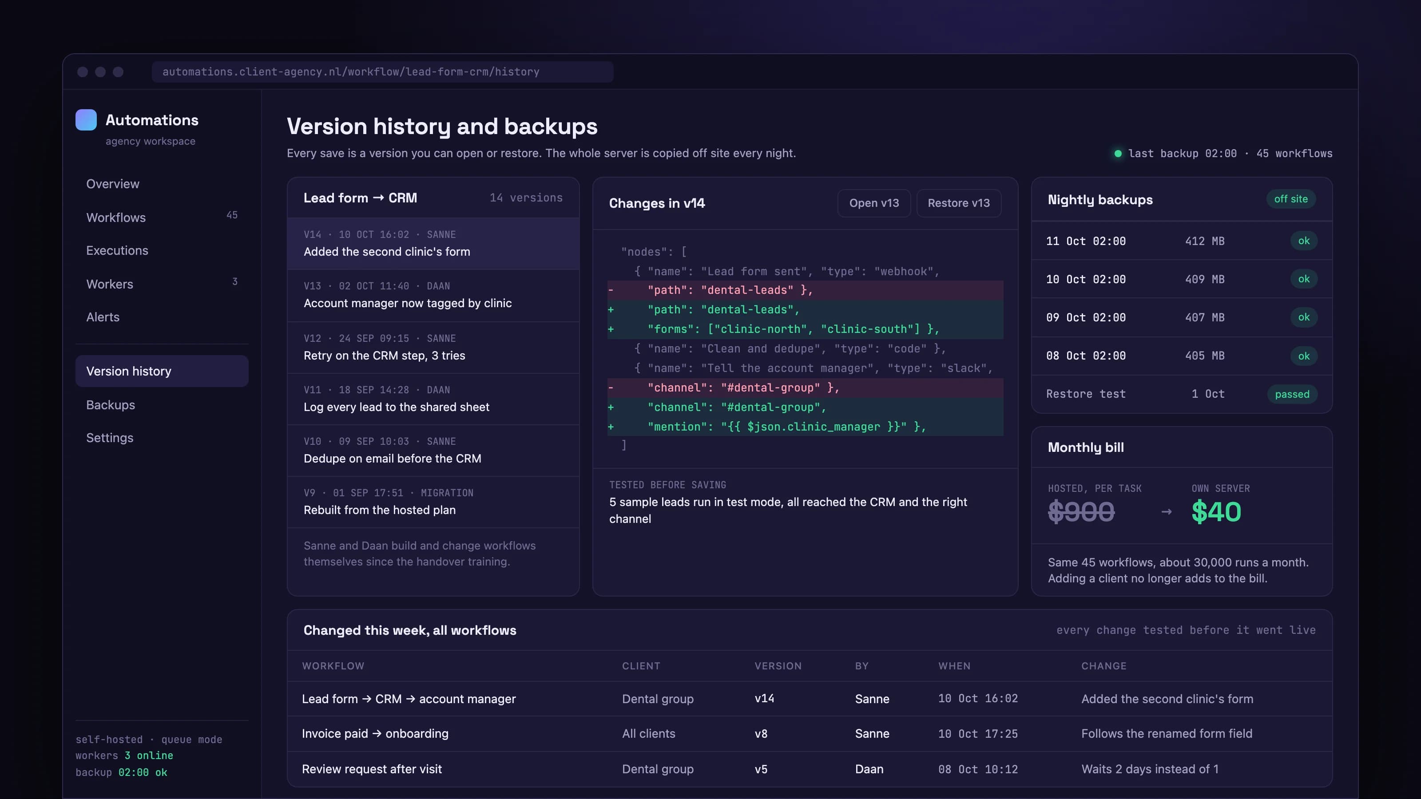The image size is (1421, 799).
Task: Open the Backups sidebar item
Action: coord(162,405)
